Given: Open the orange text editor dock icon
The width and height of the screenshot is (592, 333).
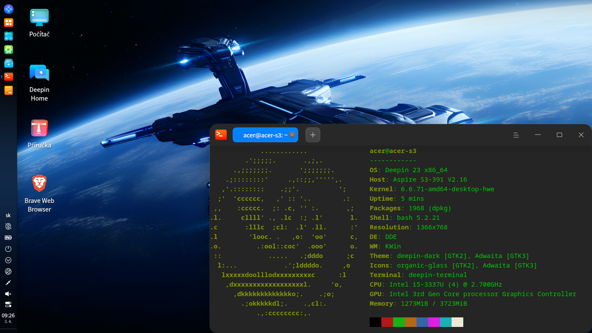Looking at the screenshot, I should point(8,90).
